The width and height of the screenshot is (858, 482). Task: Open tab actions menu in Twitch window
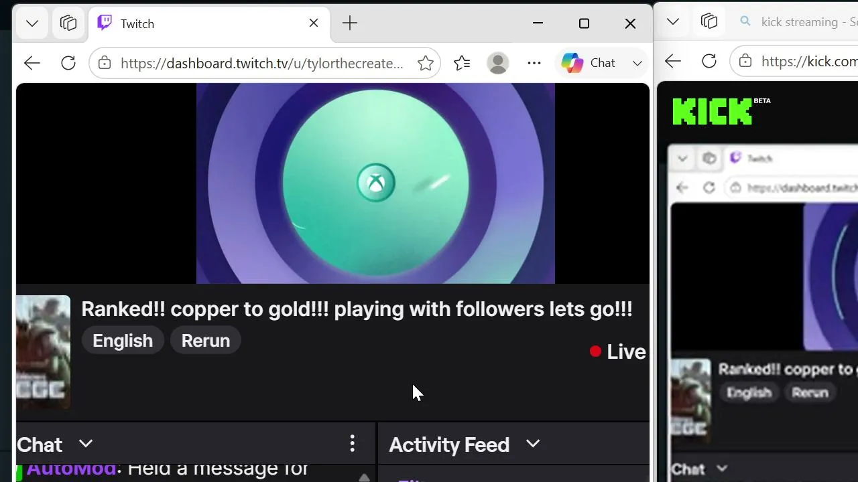(x=32, y=23)
